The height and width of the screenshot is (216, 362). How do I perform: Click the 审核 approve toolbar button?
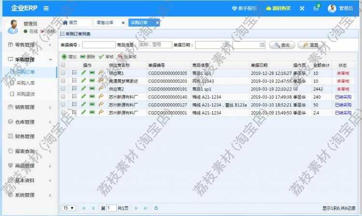[x=106, y=57]
